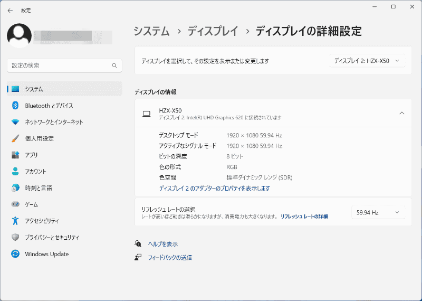This screenshot has height=301, width=422.
Task: Click the search magnifier icon
Action: pyautogui.click(x=114, y=65)
